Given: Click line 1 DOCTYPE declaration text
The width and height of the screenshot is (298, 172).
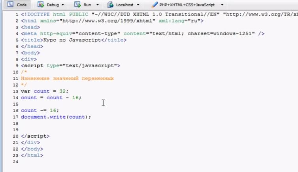Looking at the screenshot, I should click(x=159, y=15).
